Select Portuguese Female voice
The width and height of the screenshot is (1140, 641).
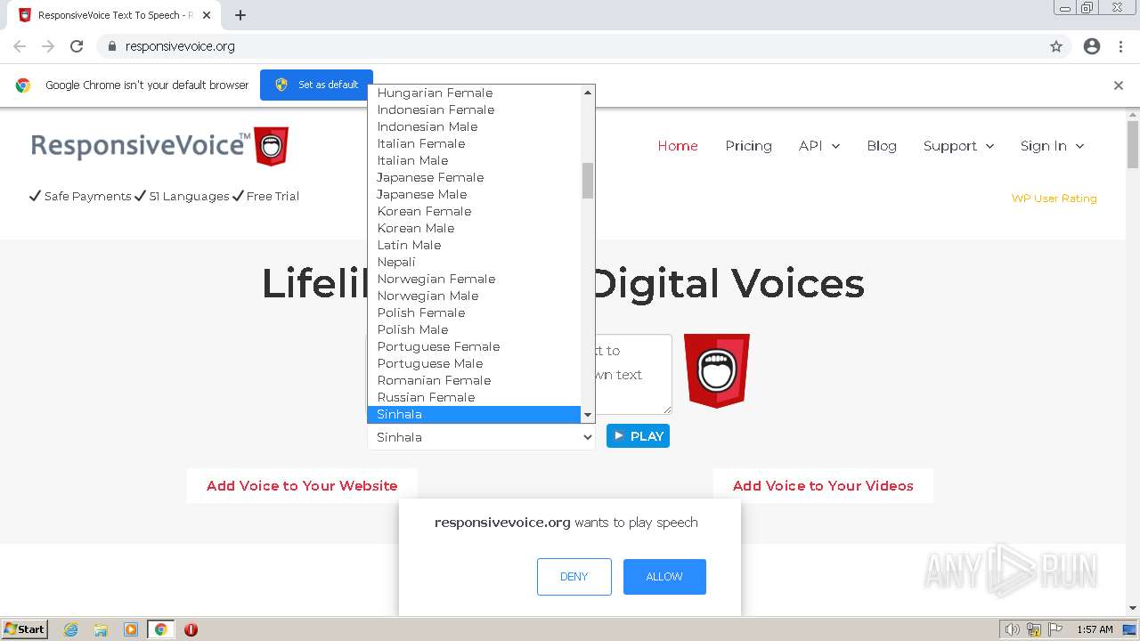(x=475, y=346)
